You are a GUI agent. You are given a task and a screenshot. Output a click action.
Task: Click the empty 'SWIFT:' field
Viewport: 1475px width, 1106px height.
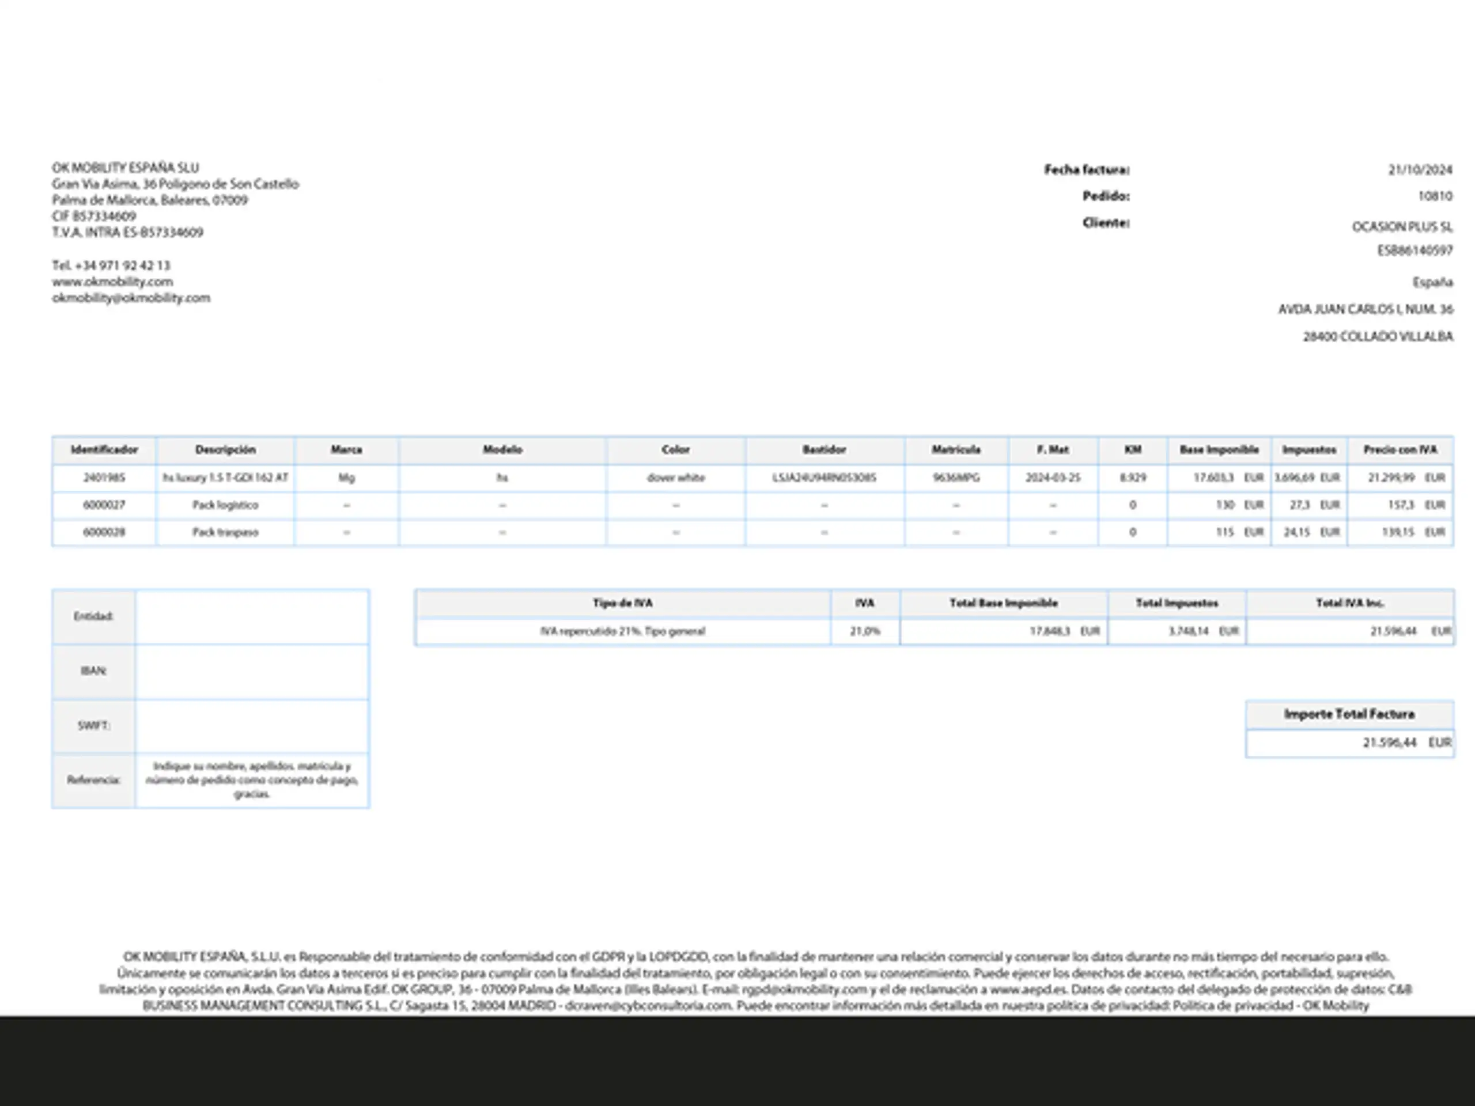(x=252, y=726)
